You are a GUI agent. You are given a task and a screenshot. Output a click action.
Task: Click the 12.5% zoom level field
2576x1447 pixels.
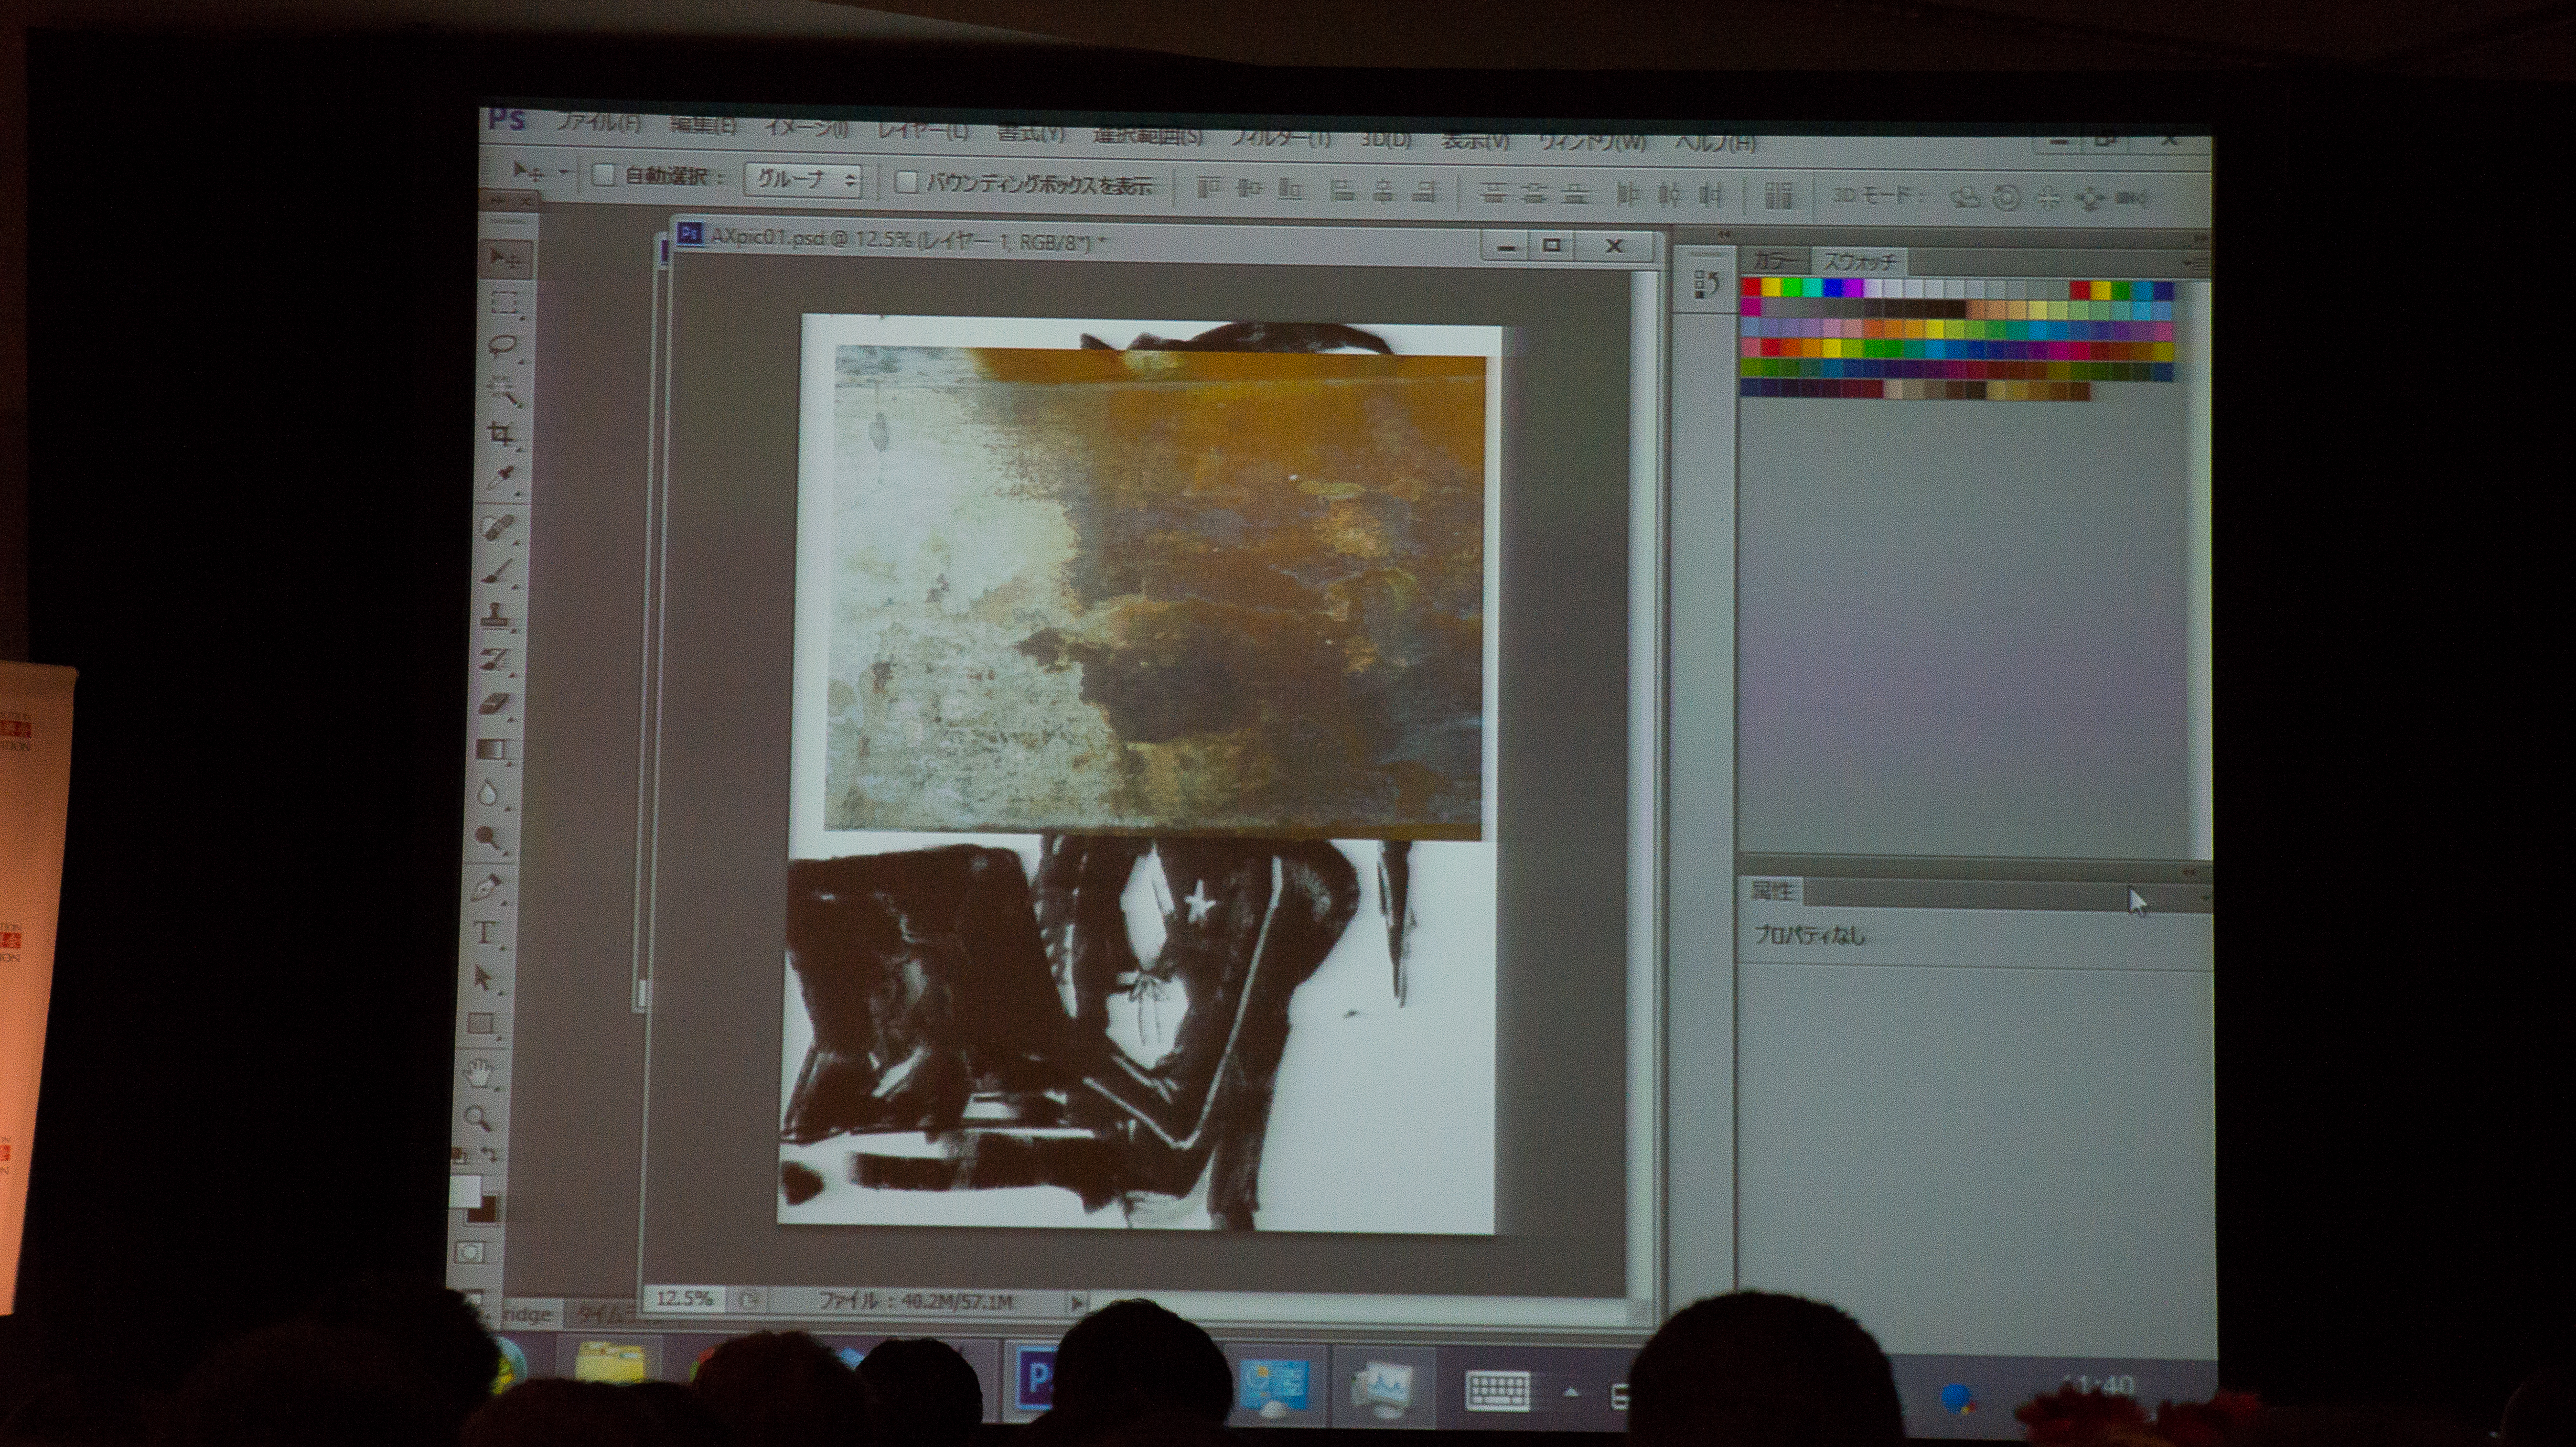point(685,1298)
